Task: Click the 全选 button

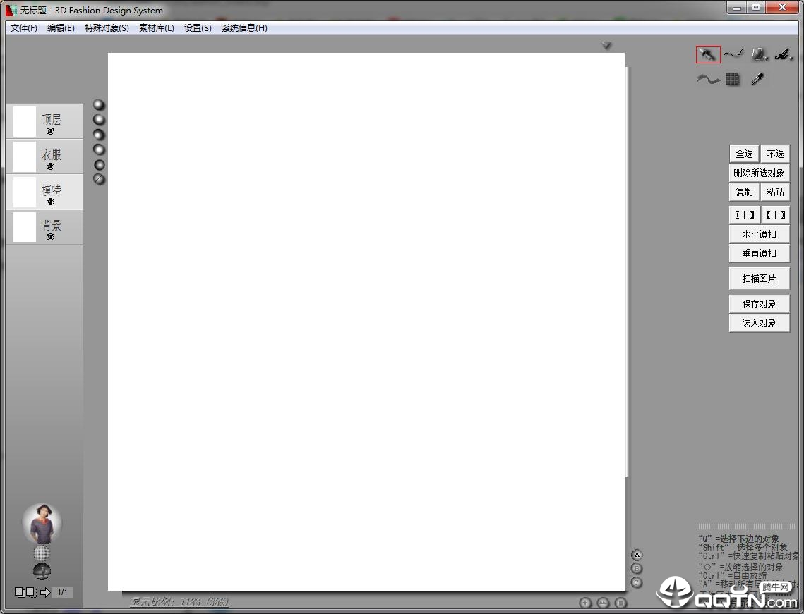Action: tap(744, 154)
